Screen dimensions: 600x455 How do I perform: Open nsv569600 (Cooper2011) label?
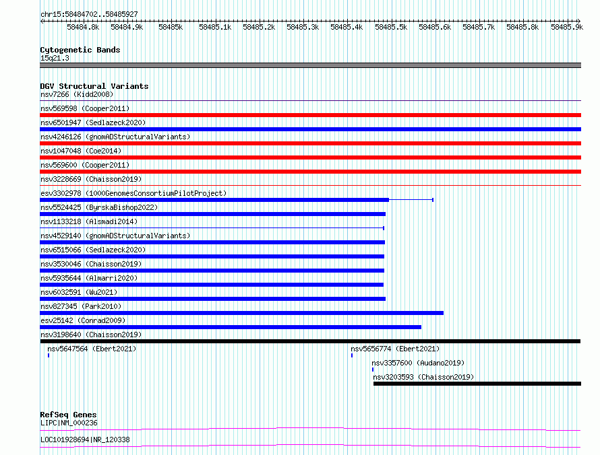pos(85,165)
